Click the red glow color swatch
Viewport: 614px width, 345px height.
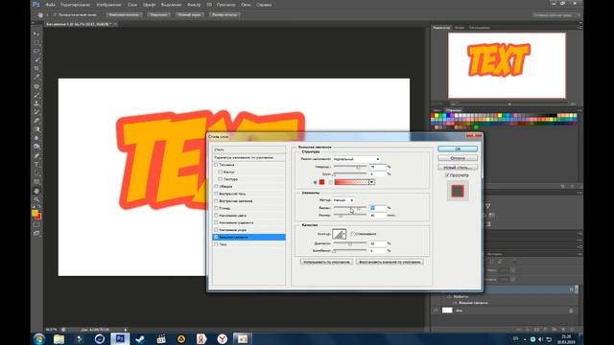[322, 182]
